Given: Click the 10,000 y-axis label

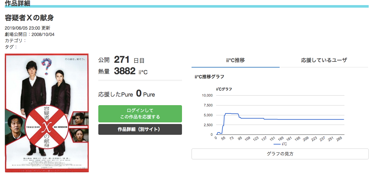Looking at the screenshot, I should coord(208,95).
